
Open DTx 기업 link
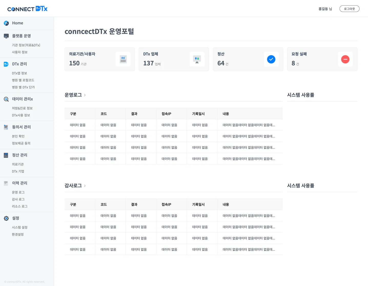pyautogui.click(x=18, y=171)
